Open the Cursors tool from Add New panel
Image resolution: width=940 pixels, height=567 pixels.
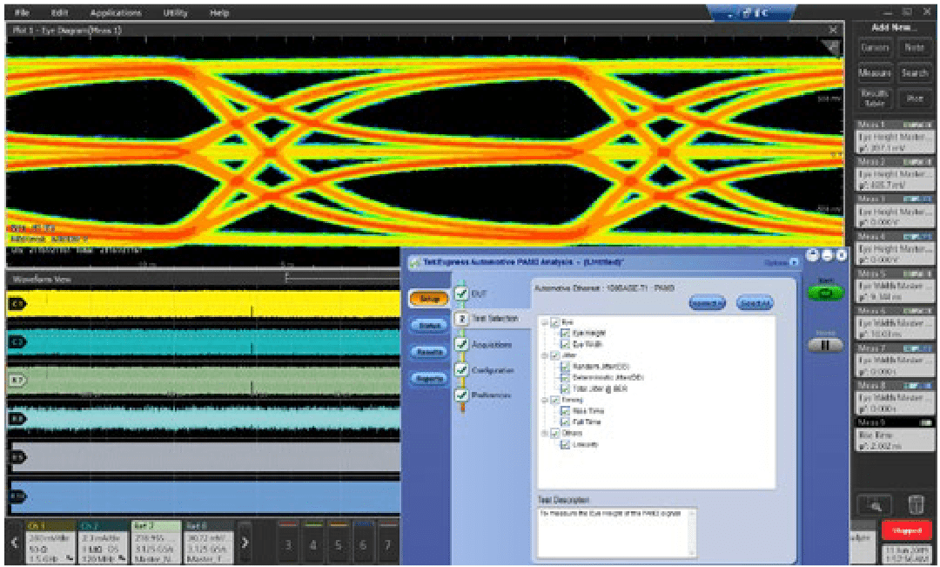coord(874,48)
